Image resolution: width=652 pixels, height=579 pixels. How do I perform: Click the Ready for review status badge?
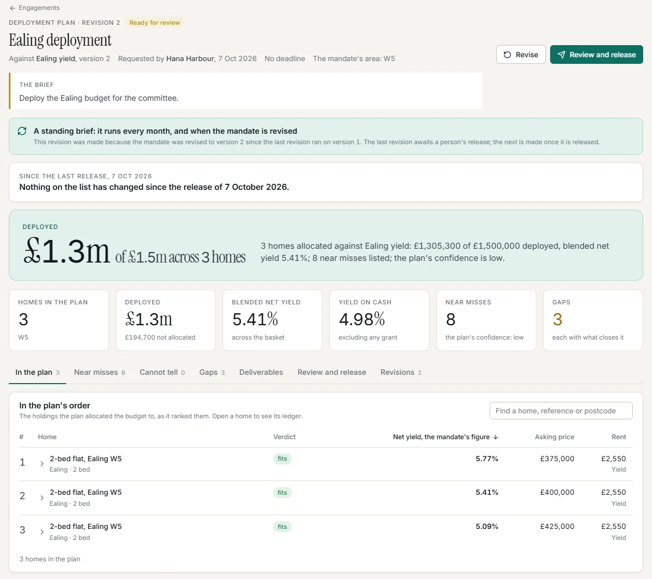pyautogui.click(x=155, y=23)
